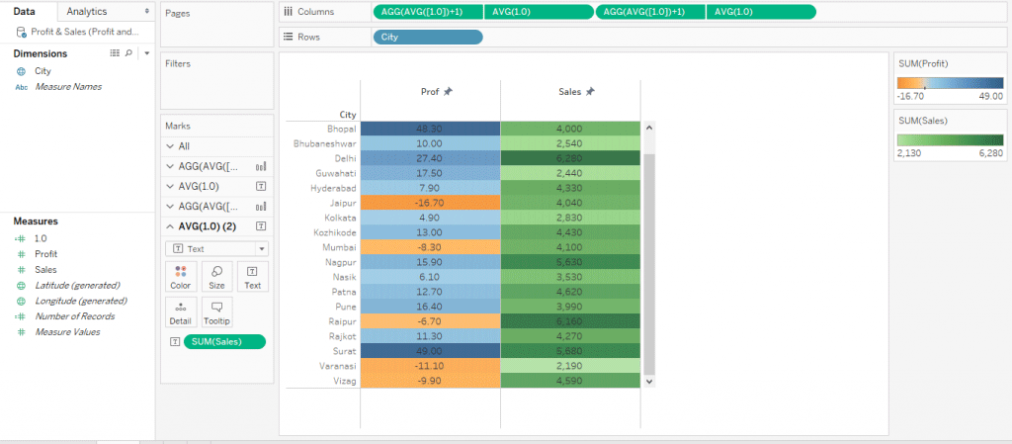Image resolution: width=1012 pixels, height=444 pixels.
Task: Switch to the Data tab
Action: (26, 11)
